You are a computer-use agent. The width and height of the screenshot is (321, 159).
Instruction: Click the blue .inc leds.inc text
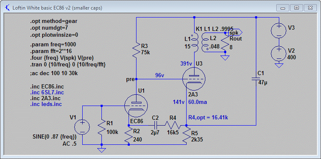pyautogui.click(x=45, y=104)
